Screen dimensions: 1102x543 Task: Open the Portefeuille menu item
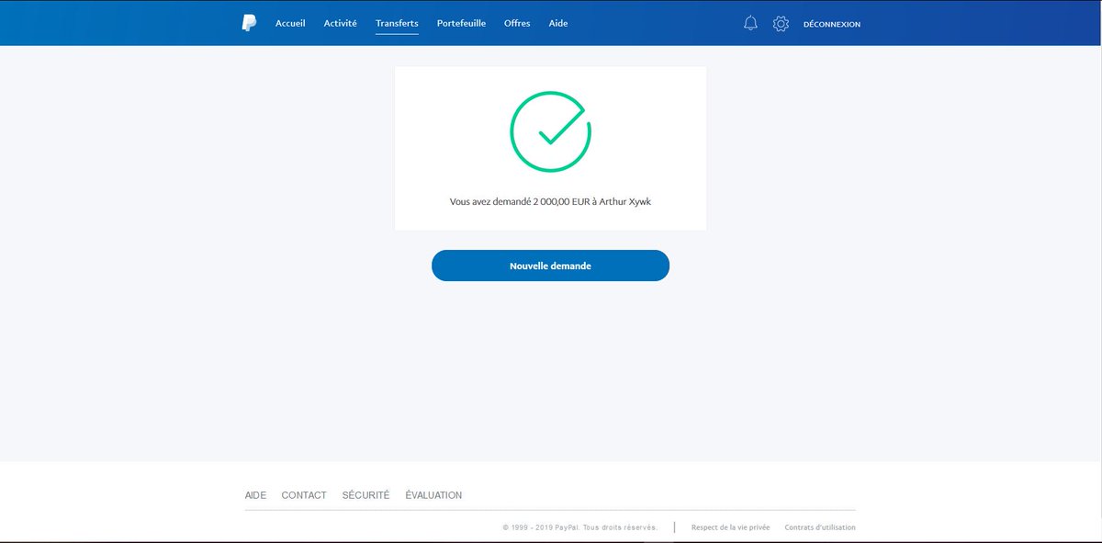click(461, 23)
